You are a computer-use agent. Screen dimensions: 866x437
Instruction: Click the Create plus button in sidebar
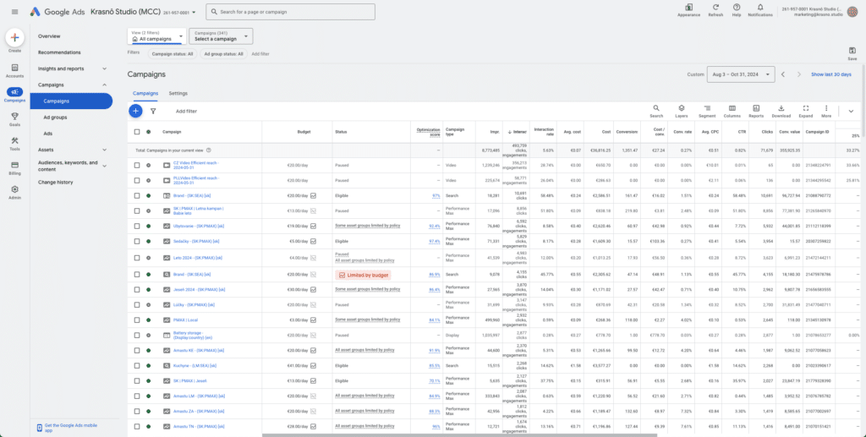click(15, 37)
